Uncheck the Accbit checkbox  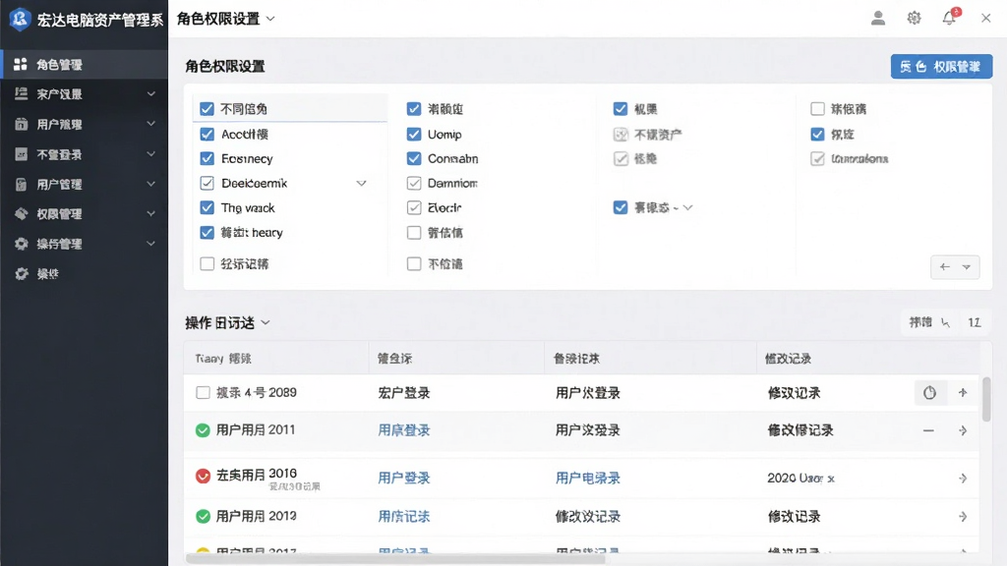[207, 134]
